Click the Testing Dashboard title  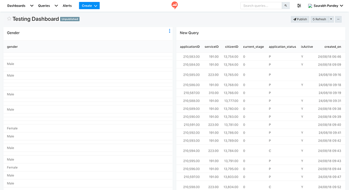pyautogui.click(x=35, y=19)
